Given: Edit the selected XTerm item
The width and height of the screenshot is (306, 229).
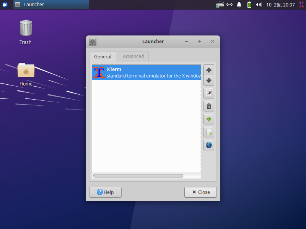Looking at the screenshot, I should [x=208, y=93].
